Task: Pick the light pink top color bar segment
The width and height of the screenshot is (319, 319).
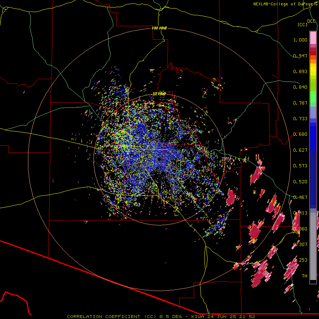Action: 313,38
